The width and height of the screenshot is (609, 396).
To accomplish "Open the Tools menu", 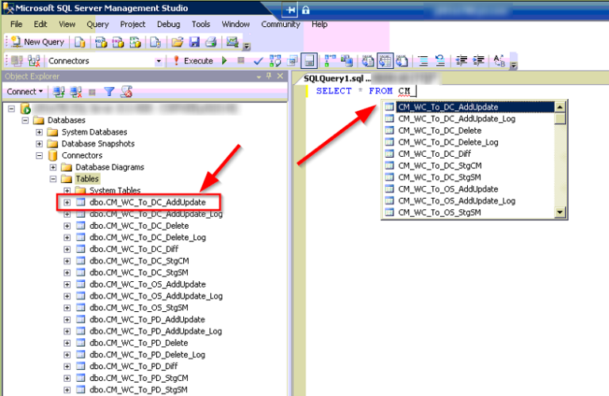I will tap(201, 25).
